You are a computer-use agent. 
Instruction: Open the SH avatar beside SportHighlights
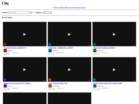tap(50, 86)
